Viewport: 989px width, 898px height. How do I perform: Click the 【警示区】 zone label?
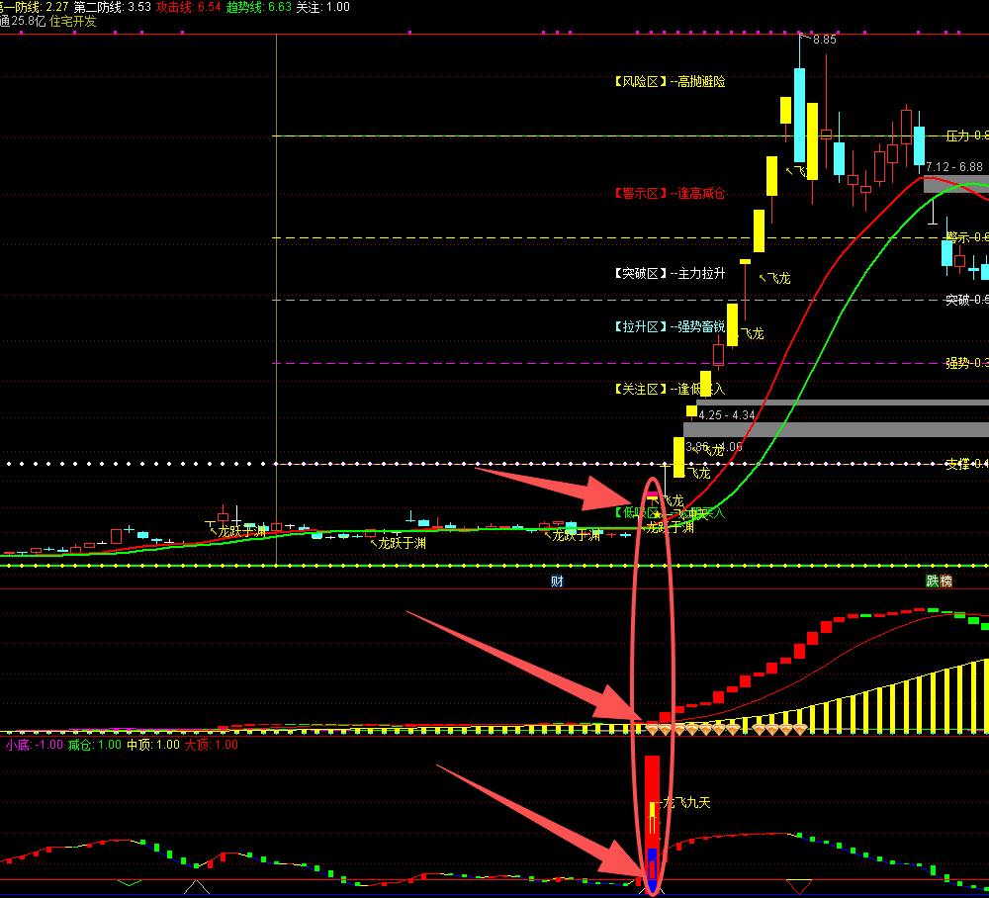[x=639, y=194]
